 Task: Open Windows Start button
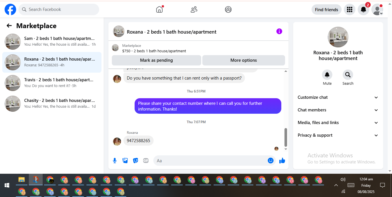tap(7, 185)
